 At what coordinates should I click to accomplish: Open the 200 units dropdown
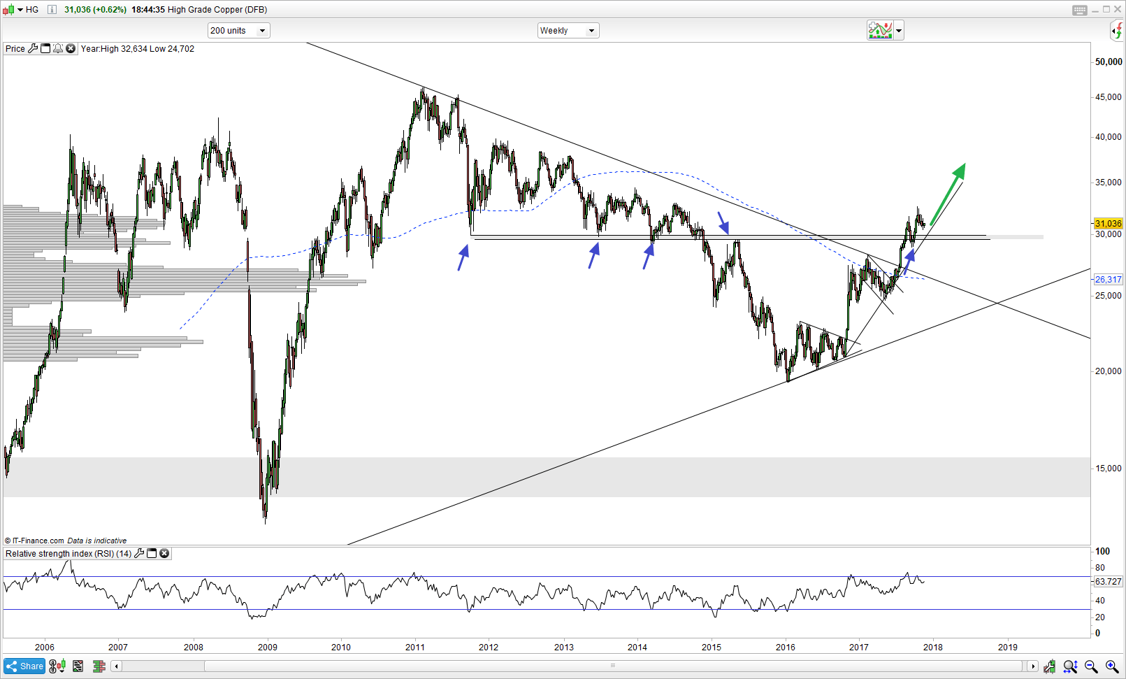tap(238, 31)
